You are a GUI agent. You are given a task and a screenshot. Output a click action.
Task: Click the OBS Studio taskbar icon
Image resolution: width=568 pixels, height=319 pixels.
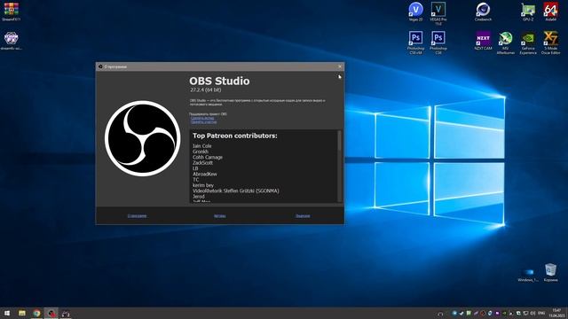[51, 313]
